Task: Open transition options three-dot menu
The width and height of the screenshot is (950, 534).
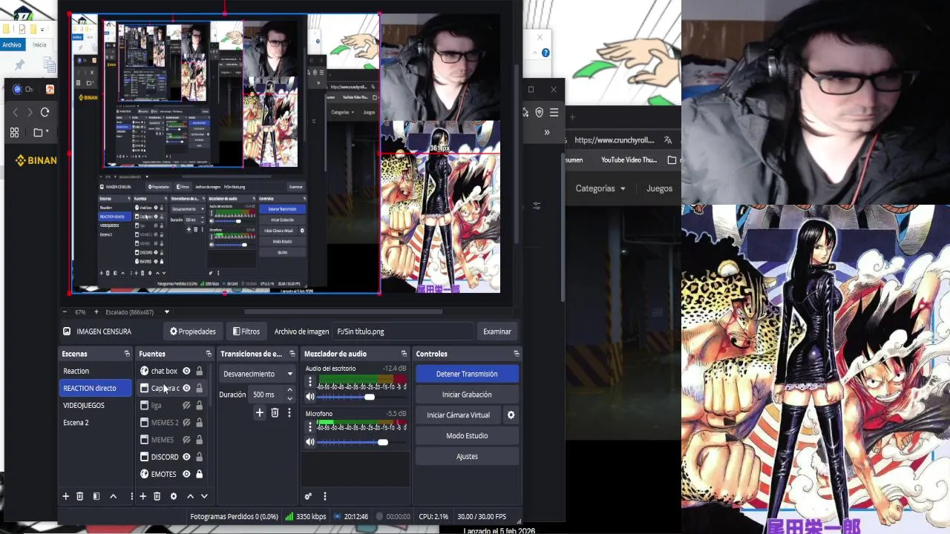Action: 289,412
